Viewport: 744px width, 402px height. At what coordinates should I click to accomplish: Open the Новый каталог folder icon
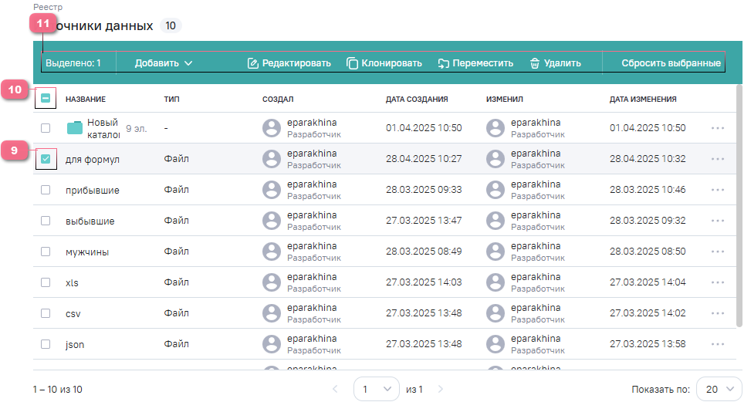[x=75, y=128]
